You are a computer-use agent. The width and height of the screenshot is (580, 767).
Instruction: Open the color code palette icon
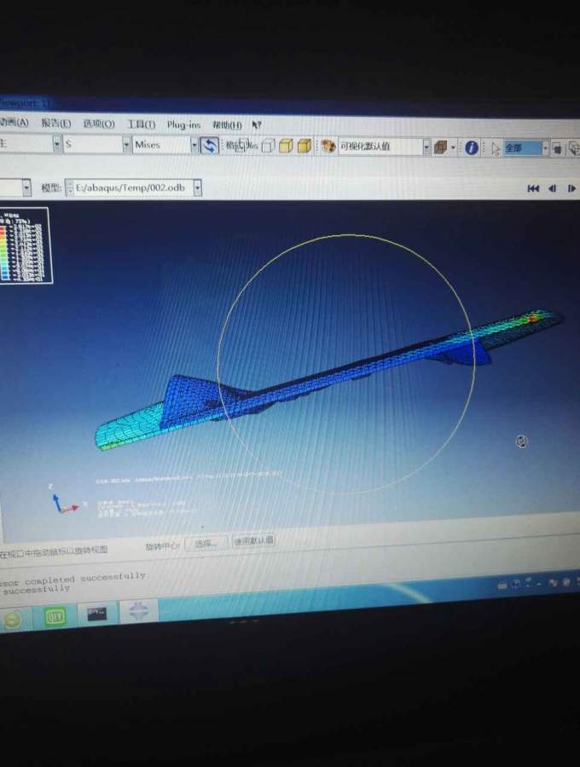(x=328, y=147)
